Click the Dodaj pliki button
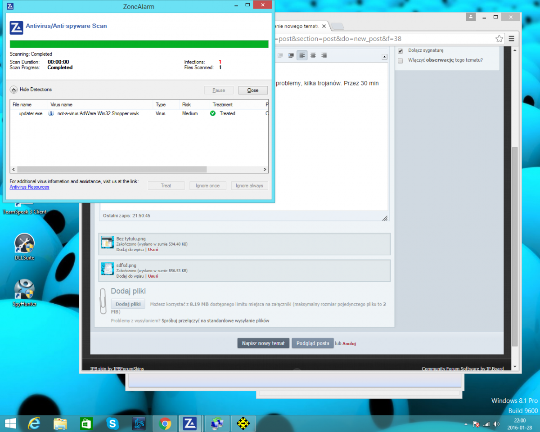This screenshot has height=432, width=540. [x=128, y=304]
